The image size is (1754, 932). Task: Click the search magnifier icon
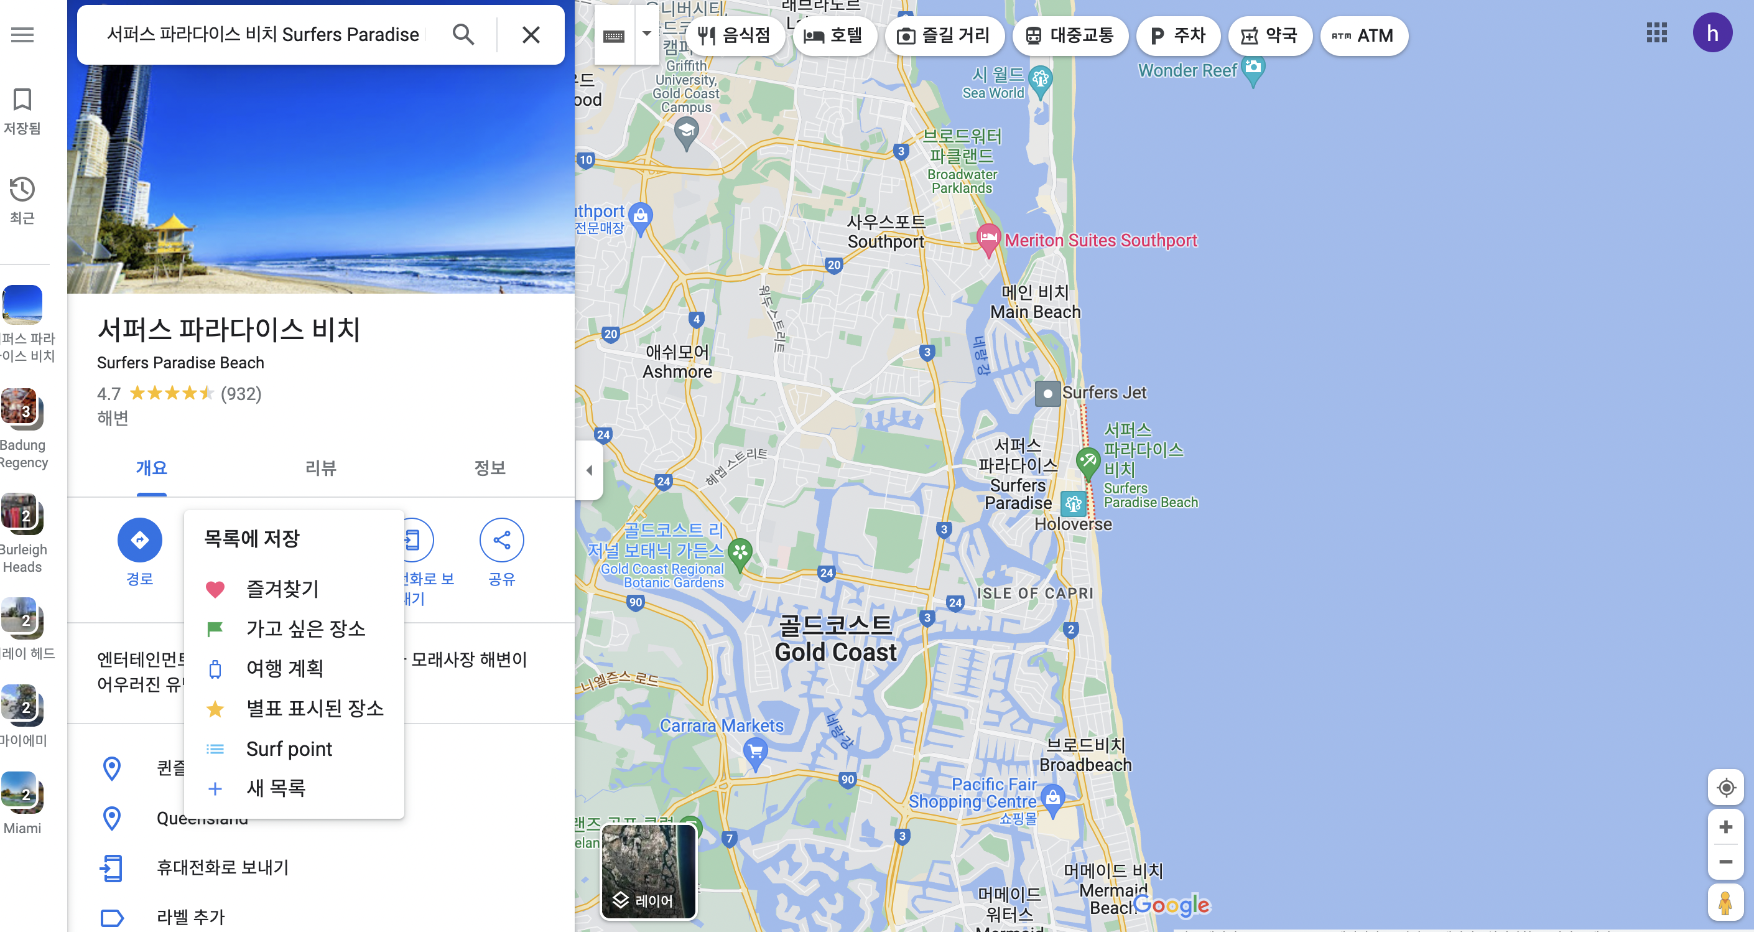(x=463, y=34)
